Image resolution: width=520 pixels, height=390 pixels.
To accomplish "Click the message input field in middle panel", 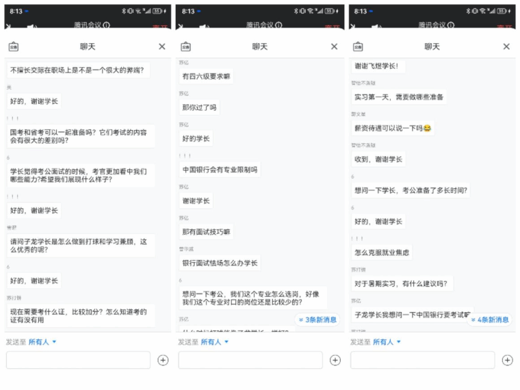I will pyautogui.click(x=250, y=360).
